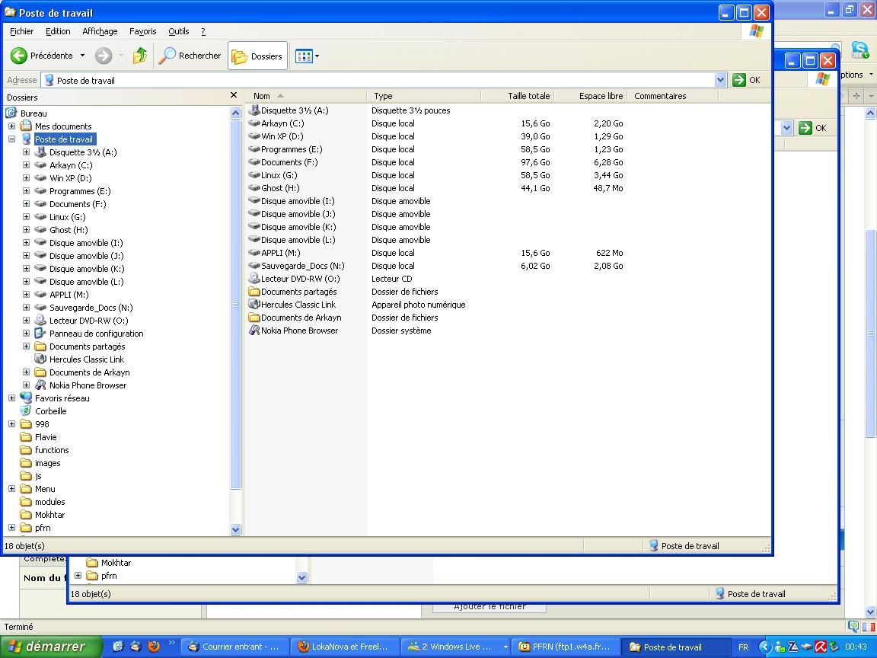
Task: Expand the Mes documents tree node
Action: pos(11,126)
